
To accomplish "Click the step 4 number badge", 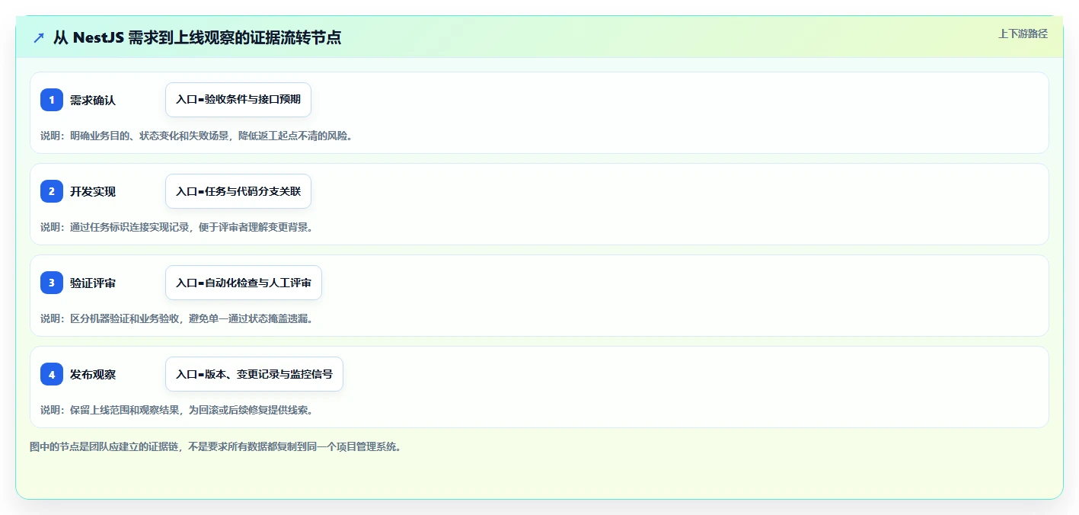I will click(52, 374).
